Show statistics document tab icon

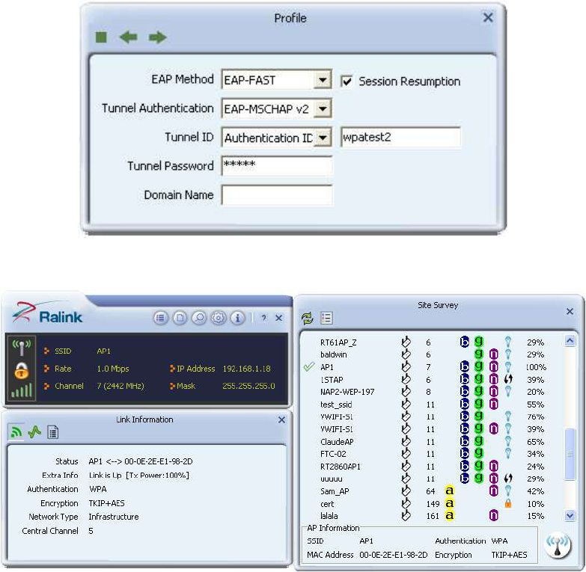(53, 432)
